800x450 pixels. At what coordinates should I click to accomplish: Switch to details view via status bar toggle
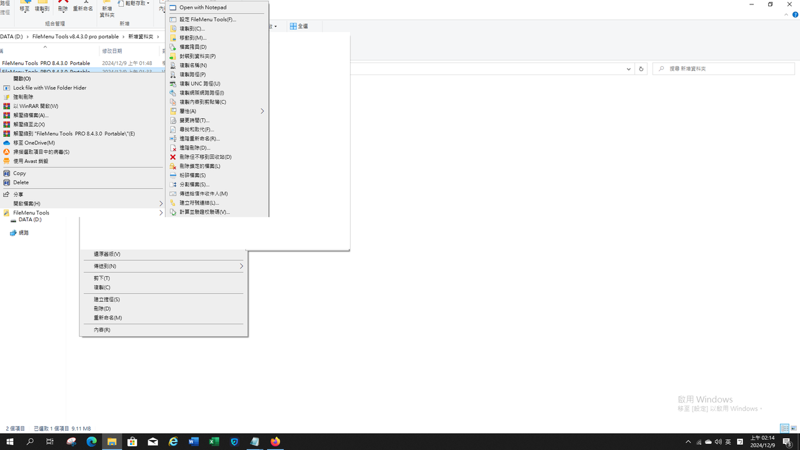(x=784, y=428)
